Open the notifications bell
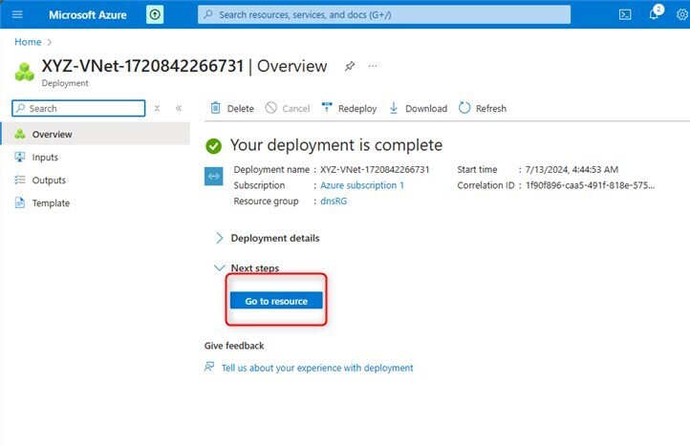Screen dimensions: 690x446 pos(655,13)
